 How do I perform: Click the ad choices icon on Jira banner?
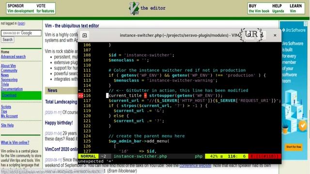[x=306, y=24]
